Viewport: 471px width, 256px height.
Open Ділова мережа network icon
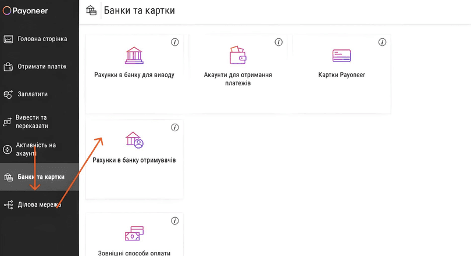pyautogui.click(x=8, y=205)
